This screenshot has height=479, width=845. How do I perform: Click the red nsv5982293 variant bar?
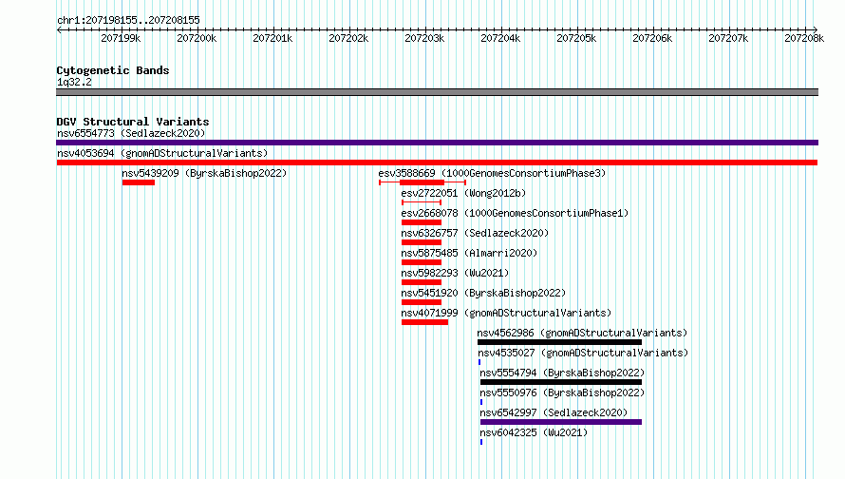[422, 282]
